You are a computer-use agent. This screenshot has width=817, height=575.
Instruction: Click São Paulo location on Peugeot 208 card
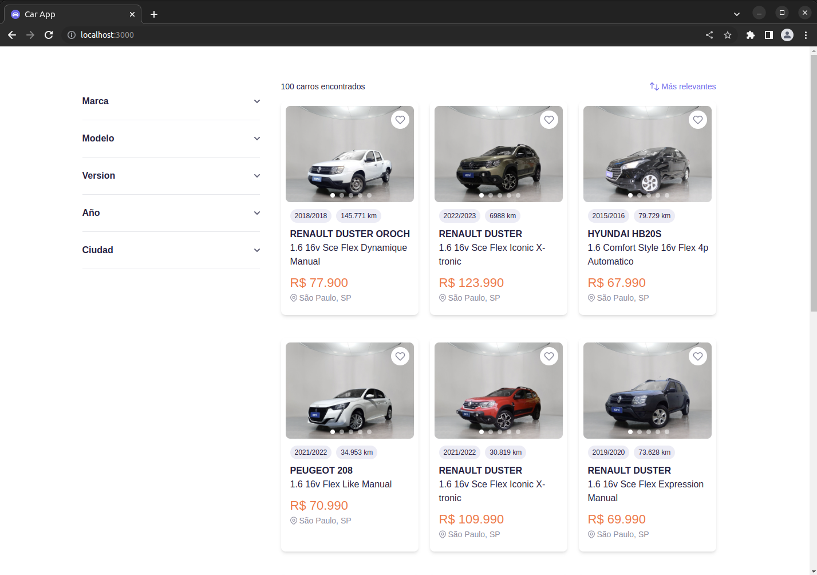[321, 521]
